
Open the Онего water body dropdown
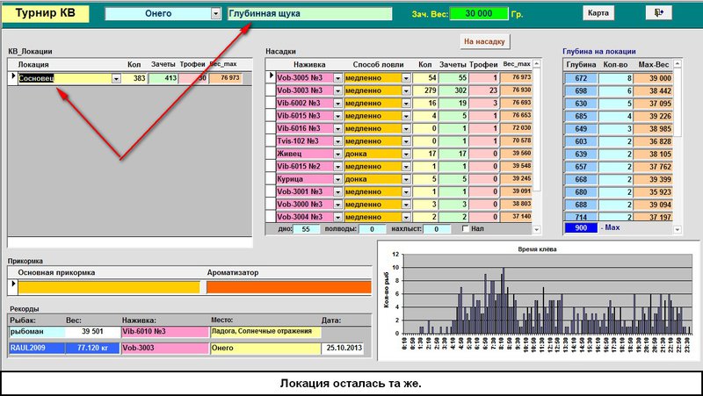tap(215, 13)
